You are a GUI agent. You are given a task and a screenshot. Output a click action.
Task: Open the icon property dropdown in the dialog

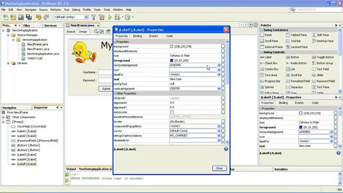point(219,70)
